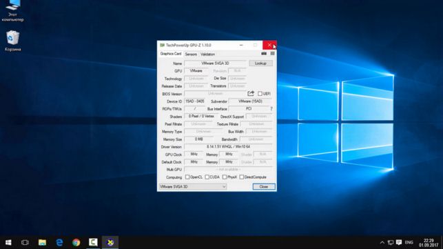Toggle the DirectCompute checkbox
This screenshot has width=443, height=249.
(x=242, y=177)
